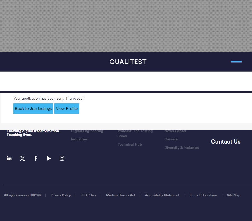
Task: Click the View Profile button
Action: 67,109
